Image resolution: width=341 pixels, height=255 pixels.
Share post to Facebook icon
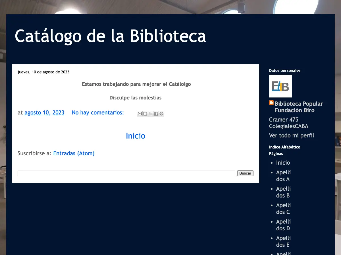156,114
